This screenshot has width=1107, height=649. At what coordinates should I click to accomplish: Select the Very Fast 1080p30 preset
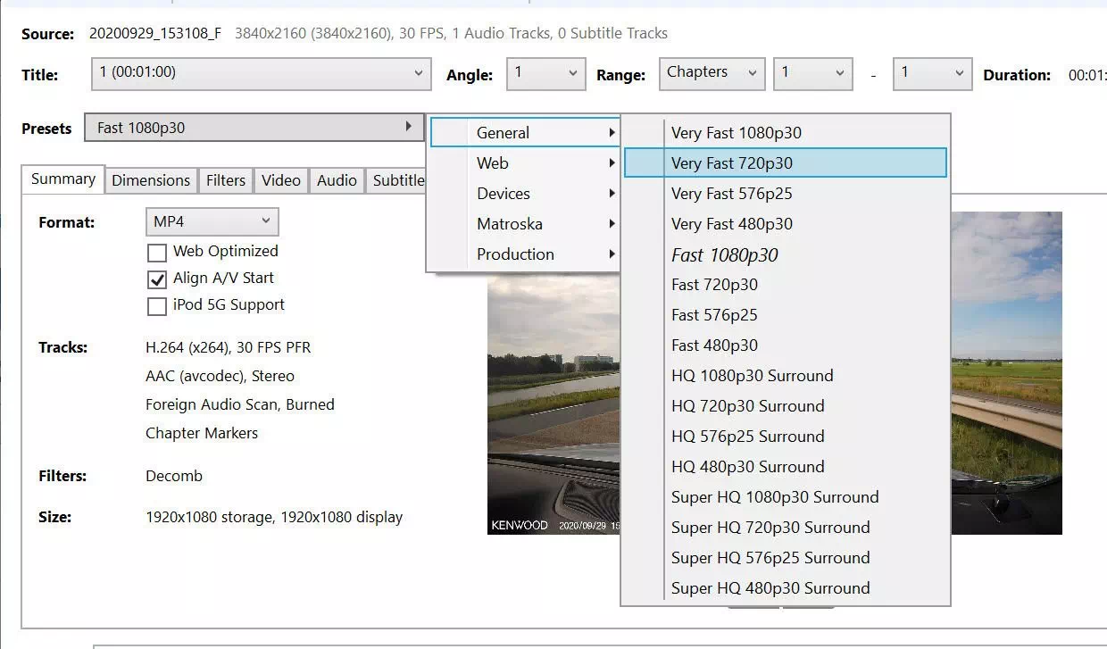click(x=786, y=133)
